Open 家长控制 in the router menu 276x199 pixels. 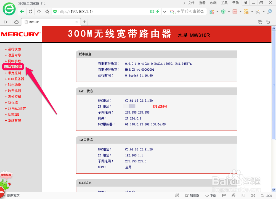click(14, 97)
